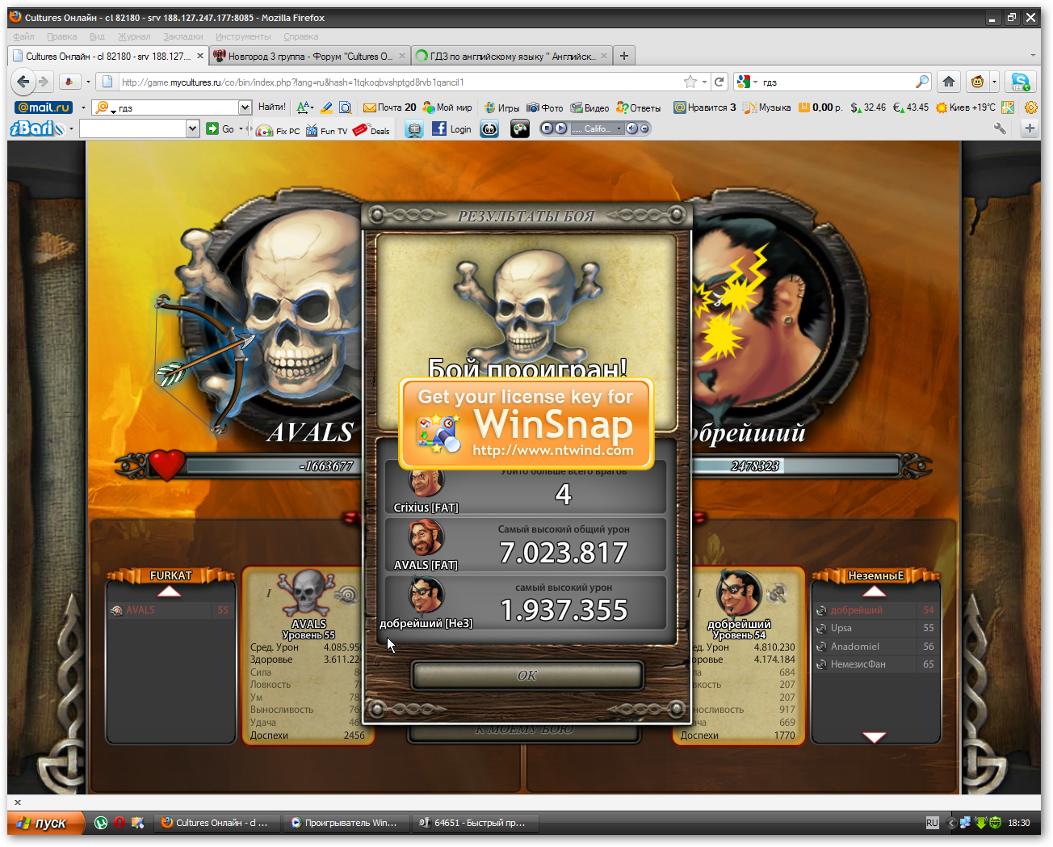Switch to 64651 - Быстрый пр... taskbar item
1053x847 pixels.
coord(474,823)
